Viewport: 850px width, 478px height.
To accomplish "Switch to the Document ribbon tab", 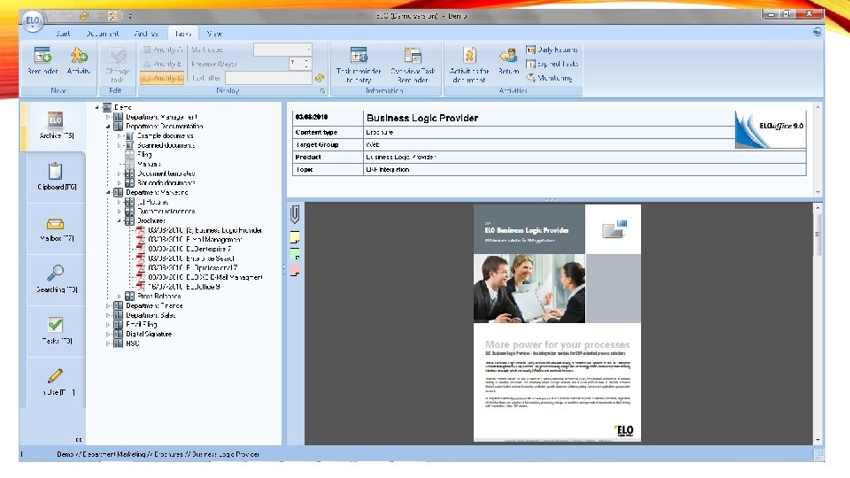I will click(x=103, y=34).
